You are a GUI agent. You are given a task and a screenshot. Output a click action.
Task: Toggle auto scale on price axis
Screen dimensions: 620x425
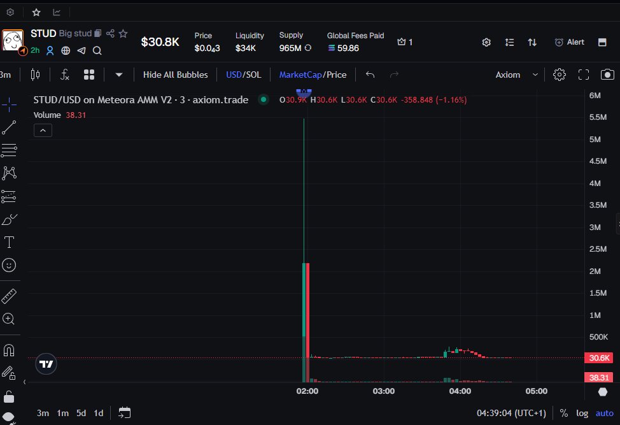[604, 413]
